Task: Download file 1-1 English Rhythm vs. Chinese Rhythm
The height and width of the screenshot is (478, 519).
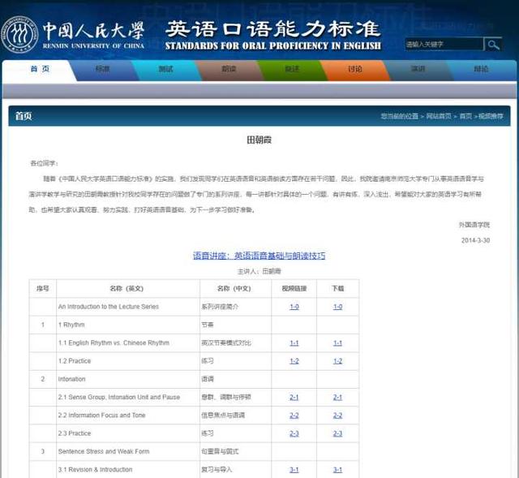Action: (337, 342)
